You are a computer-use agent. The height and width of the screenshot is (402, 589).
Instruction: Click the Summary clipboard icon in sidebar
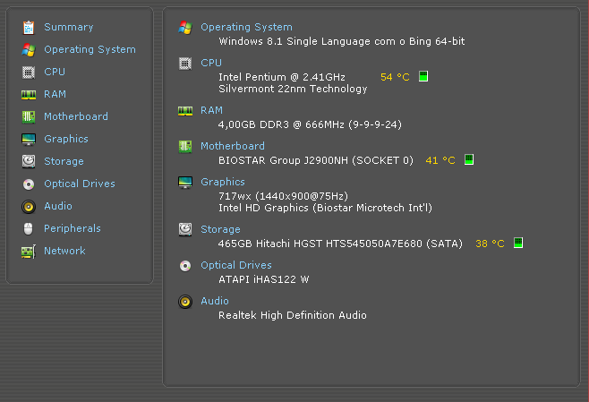pos(29,28)
